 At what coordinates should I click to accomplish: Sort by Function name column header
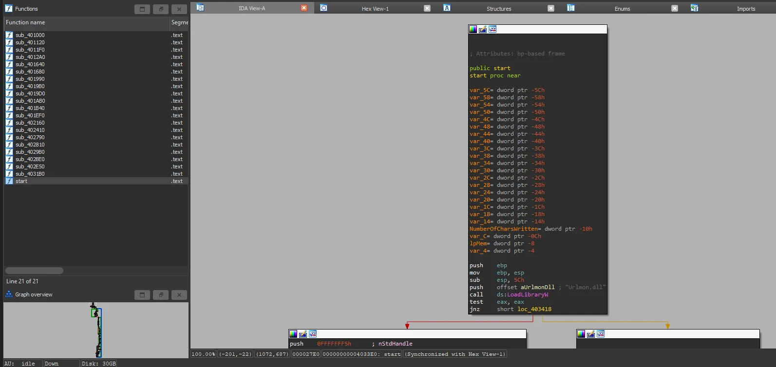click(x=25, y=22)
